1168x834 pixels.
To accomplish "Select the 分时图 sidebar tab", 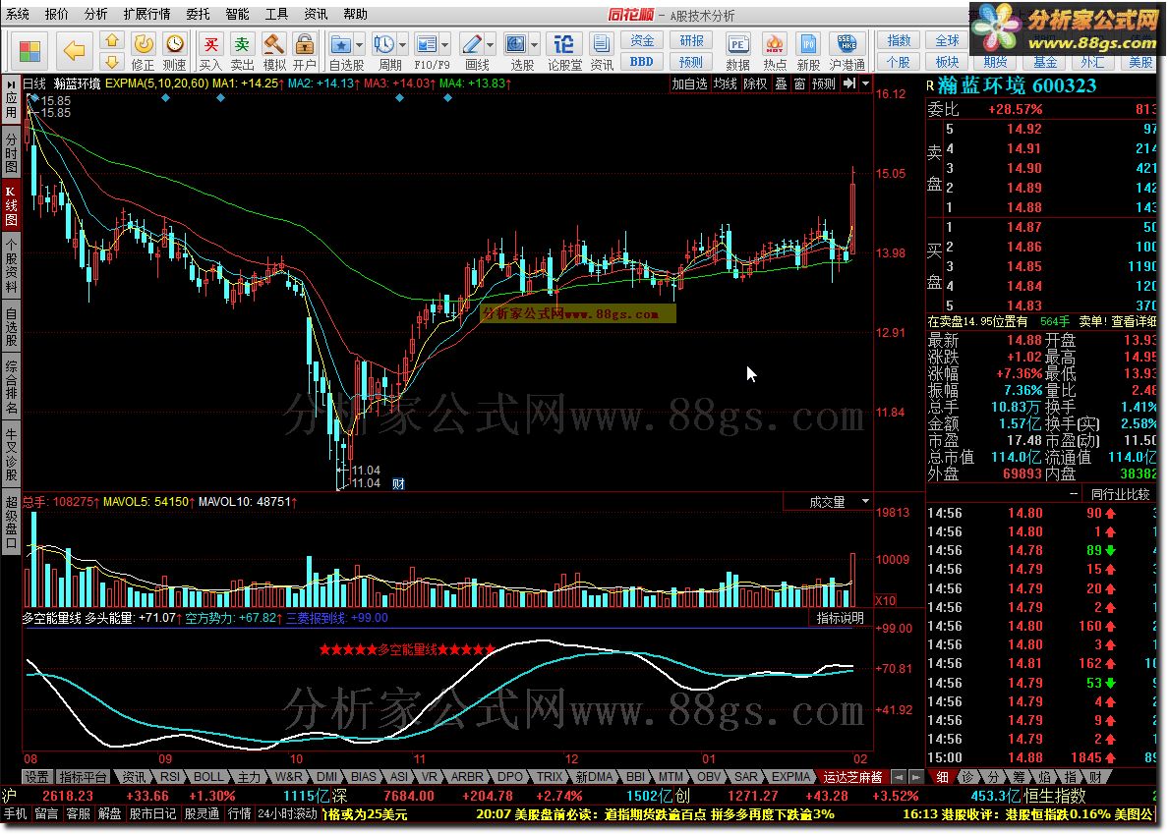I will click(11, 152).
